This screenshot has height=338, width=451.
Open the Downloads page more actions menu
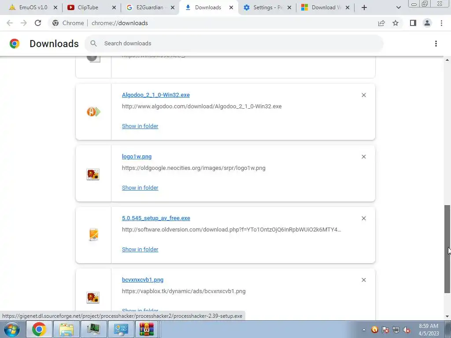tap(436, 44)
